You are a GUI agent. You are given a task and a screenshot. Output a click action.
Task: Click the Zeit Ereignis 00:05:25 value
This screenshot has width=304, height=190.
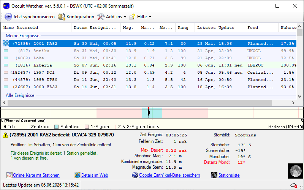point(176,135)
